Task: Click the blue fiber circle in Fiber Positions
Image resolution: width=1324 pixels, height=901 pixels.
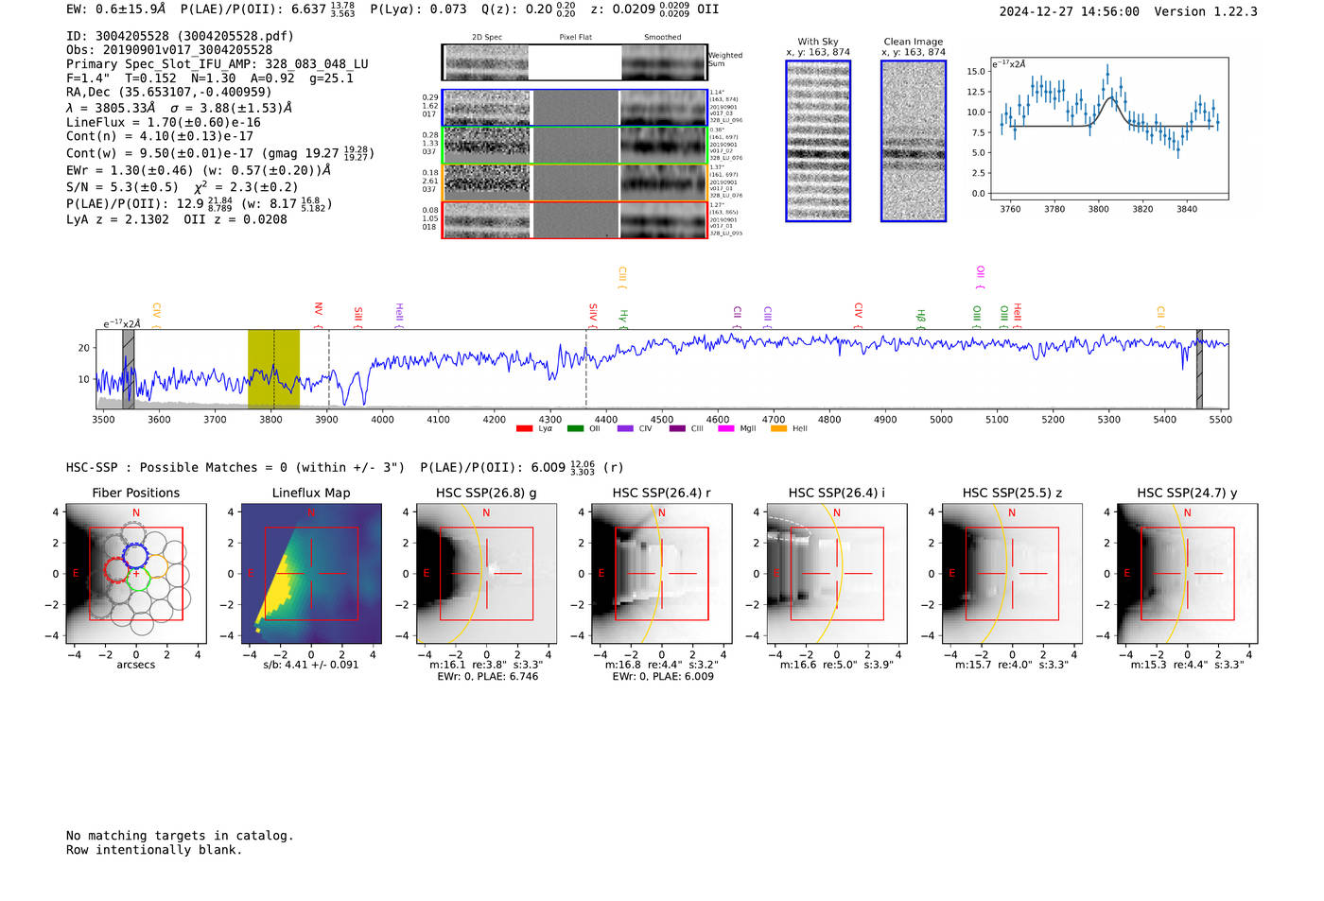Action: [x=135, y=555]
